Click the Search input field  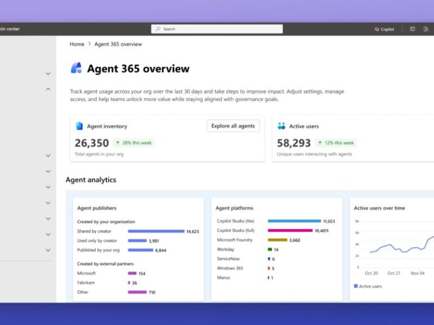217,29
